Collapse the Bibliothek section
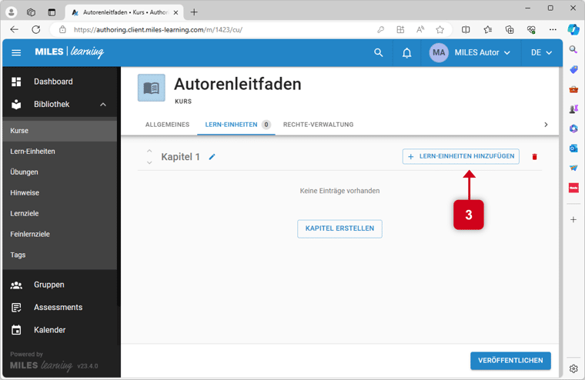The image size is (585, 380). coord(103,105)
